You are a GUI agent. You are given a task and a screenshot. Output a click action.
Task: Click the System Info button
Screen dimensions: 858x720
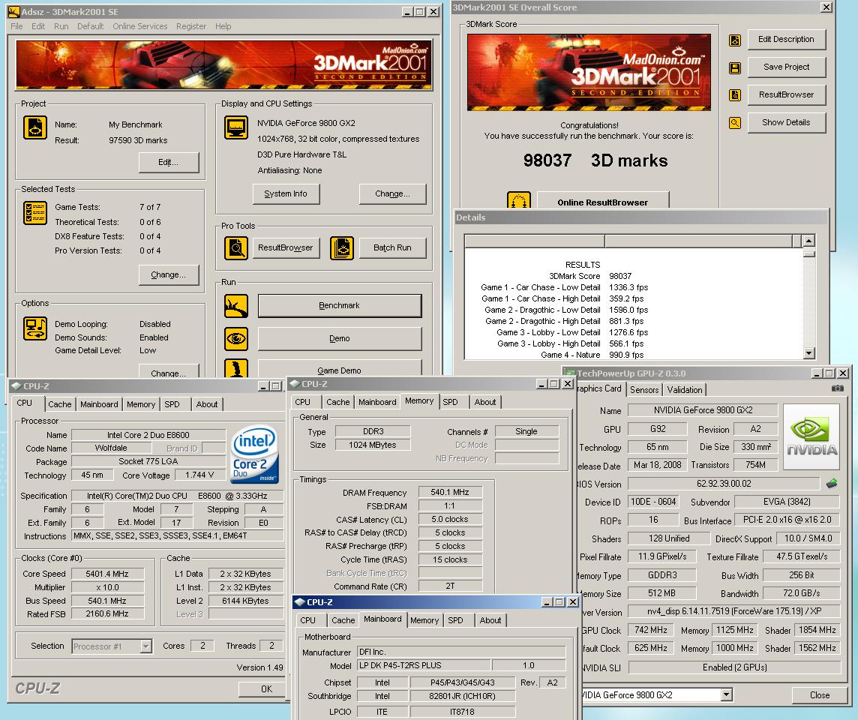coord(286,193)
